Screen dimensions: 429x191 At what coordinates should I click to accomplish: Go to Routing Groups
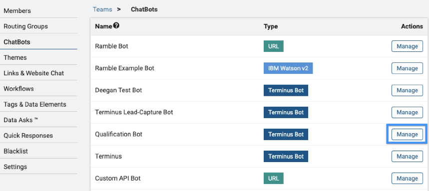point(25,26)
